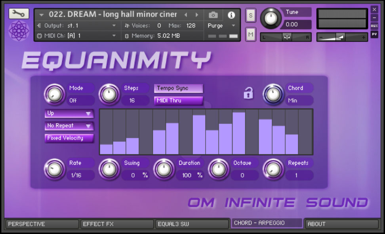385x234 pixels.
Task: Click the AUX button
Action: [x=374, y=26]
